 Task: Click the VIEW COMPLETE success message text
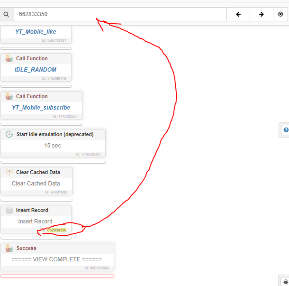[x=57, y=259]
